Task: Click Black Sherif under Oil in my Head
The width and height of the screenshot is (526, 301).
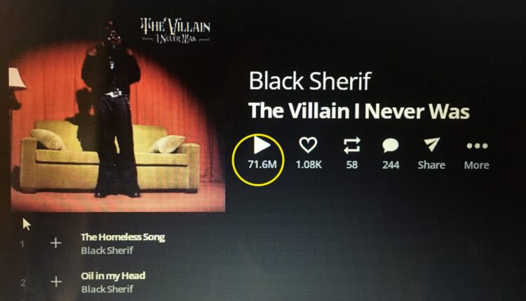Action: pyautogui.click(x=107, y=289)
